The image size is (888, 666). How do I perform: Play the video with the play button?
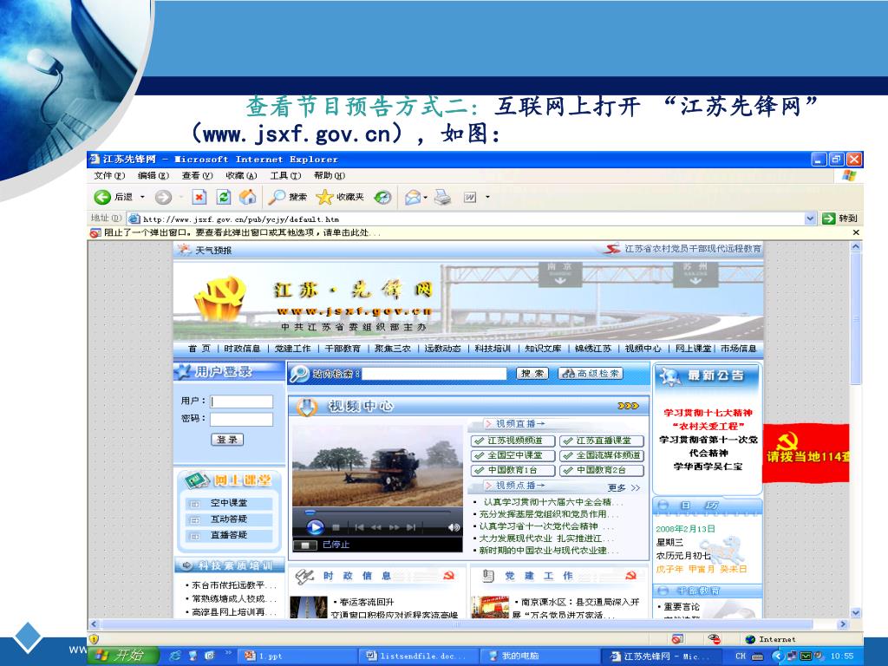point(315,527)
